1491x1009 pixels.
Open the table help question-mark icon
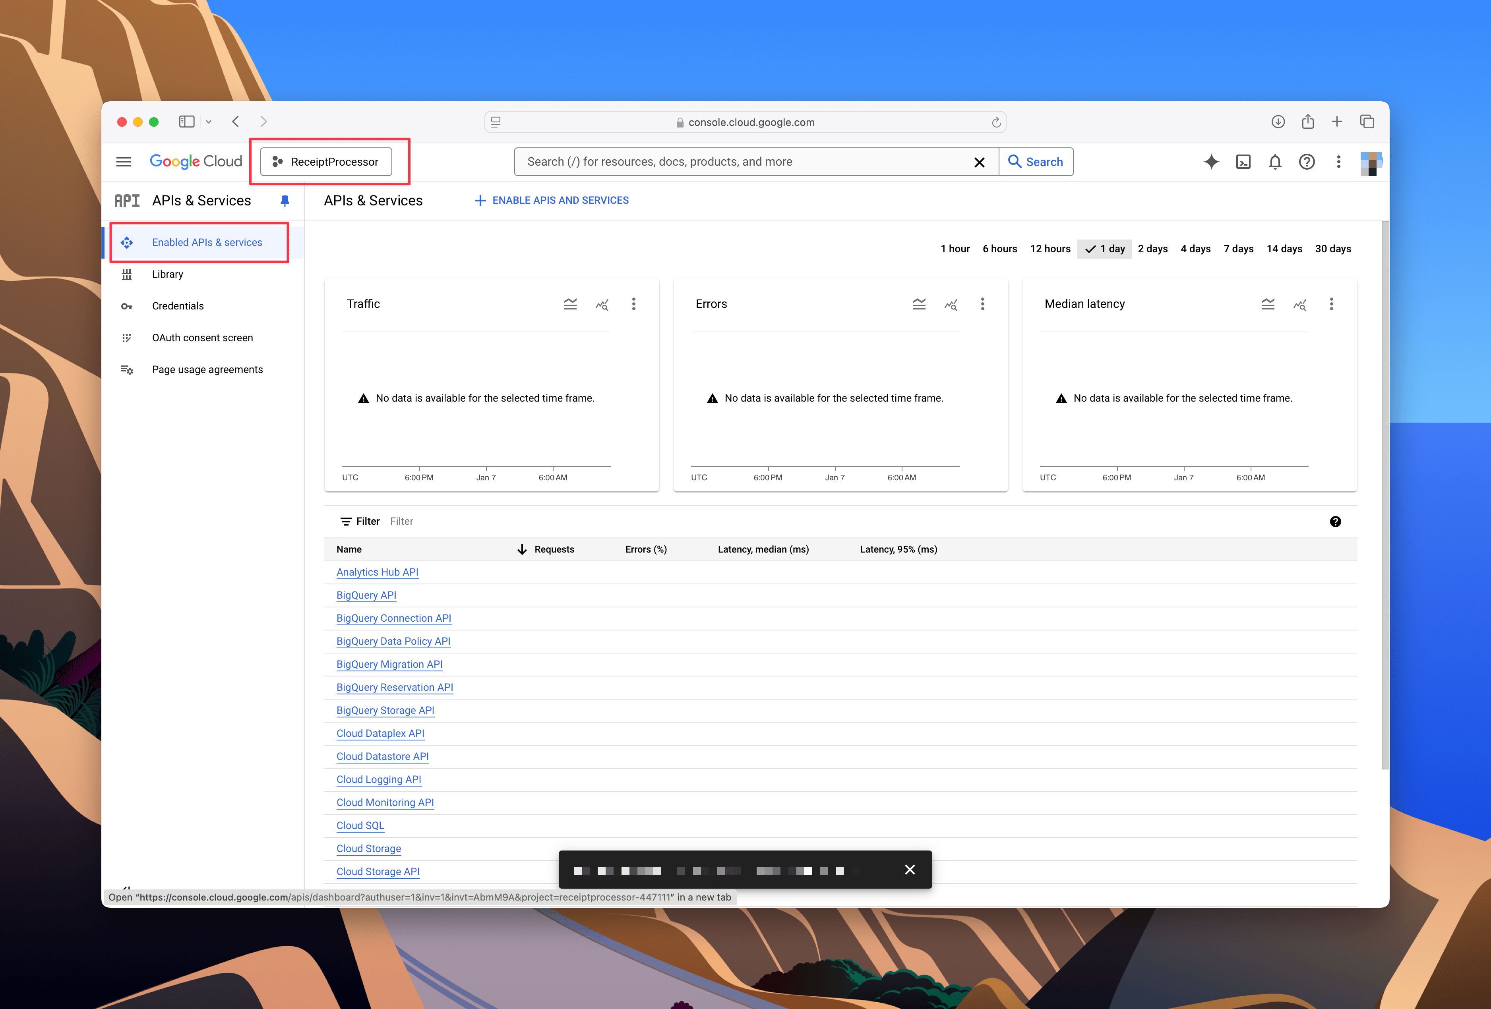click(1335, 522)
